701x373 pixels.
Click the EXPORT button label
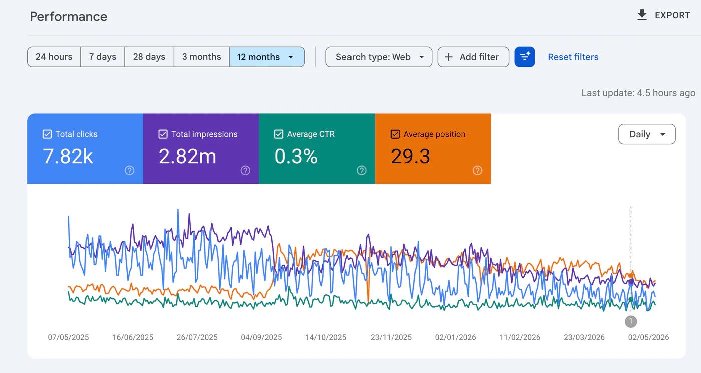[672, 15]
